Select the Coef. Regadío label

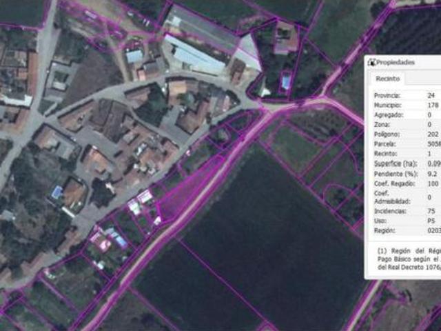click(x=394, y=184)
